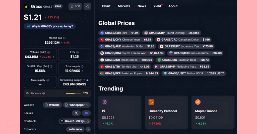Expand the Explorers dropdown arrow
257x134 pixels.
(x=88, y=129)
